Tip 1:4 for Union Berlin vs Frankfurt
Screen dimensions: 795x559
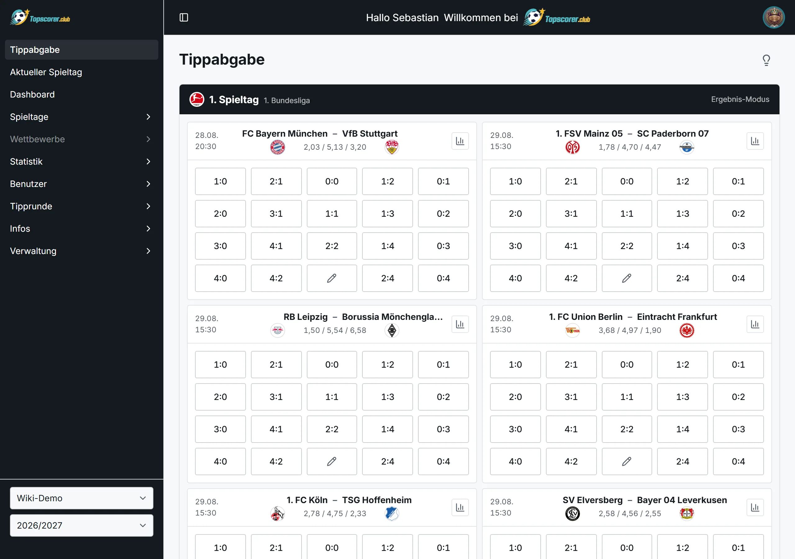coord(683,429)
